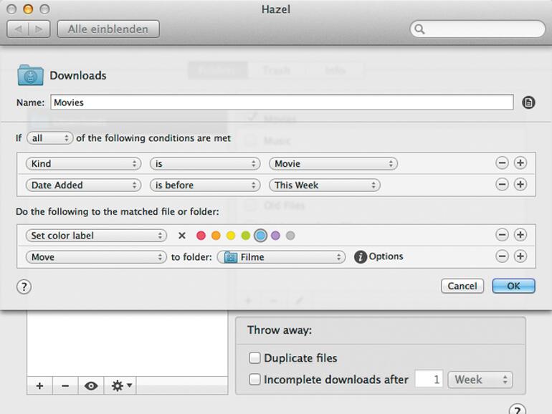Click the X to clear color label
552x414 pixels.
[x=181, y=236]
